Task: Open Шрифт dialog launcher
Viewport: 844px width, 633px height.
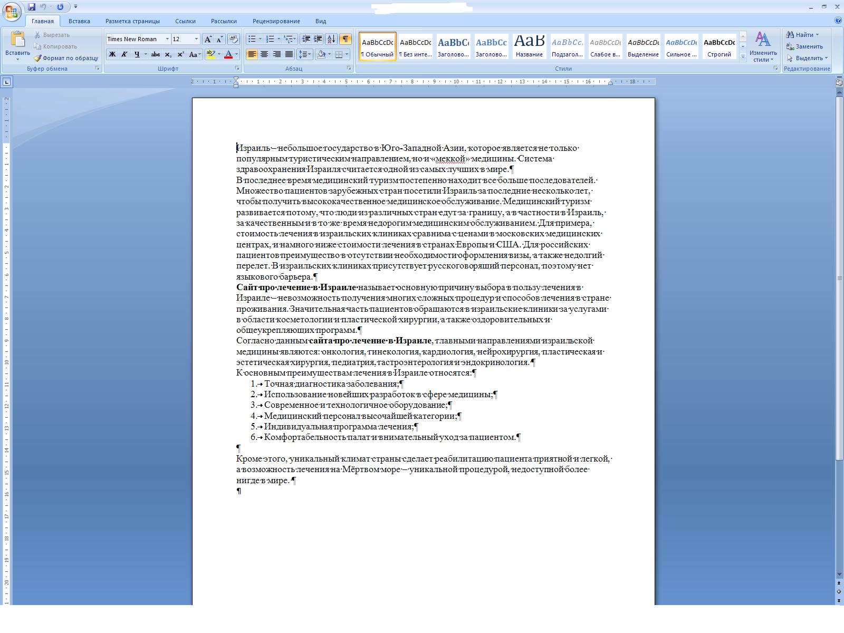Action: tap(237, 69)
